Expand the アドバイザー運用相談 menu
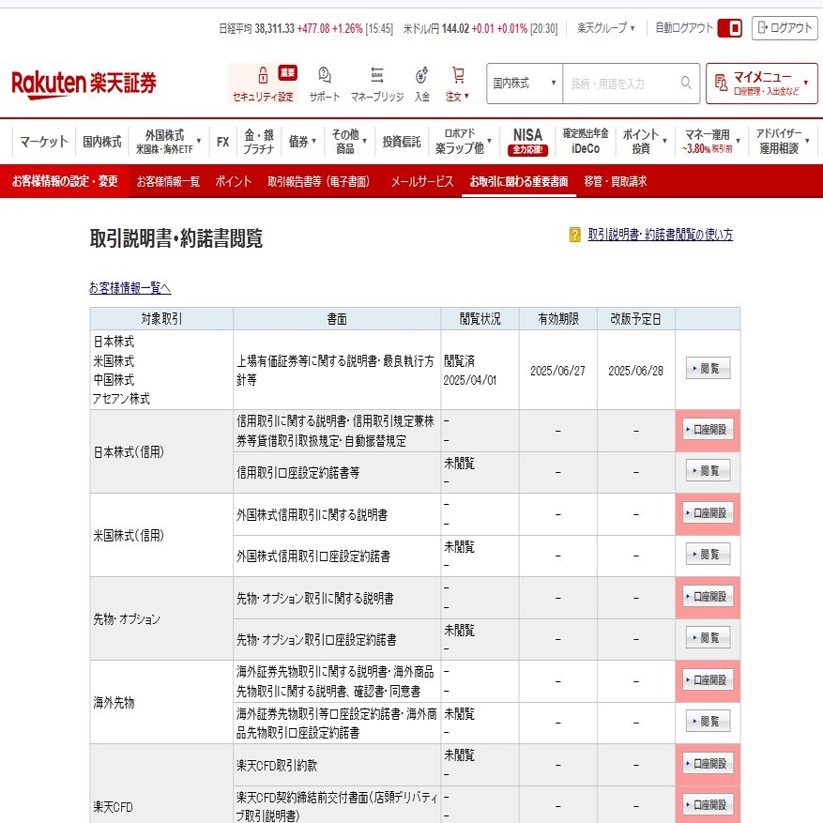Viewport: 823px width, 823px height. (782, 141)
